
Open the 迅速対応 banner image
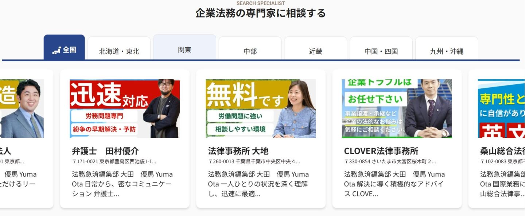coord(125,109)
